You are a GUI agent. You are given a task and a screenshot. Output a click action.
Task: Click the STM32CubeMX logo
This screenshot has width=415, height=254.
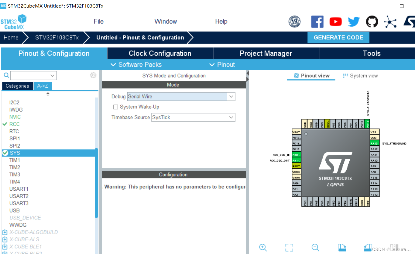13,22
